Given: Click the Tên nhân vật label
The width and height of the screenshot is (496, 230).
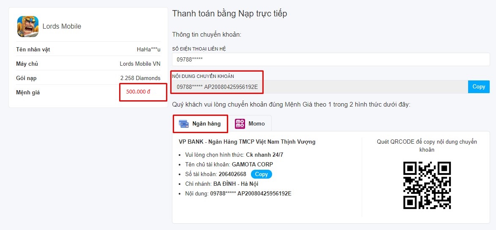Looking at the screenshot, I should (33, 49).
